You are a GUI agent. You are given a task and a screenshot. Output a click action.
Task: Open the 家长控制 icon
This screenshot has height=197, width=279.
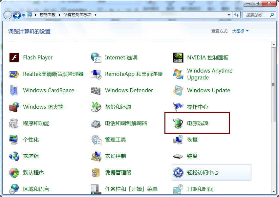(x=96, y=156)
